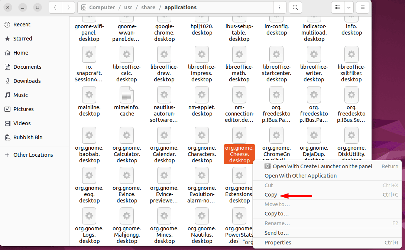Open the hamburger menu
Screen dimensions: 405x250
pyautogui.click(x=363, y=7)
